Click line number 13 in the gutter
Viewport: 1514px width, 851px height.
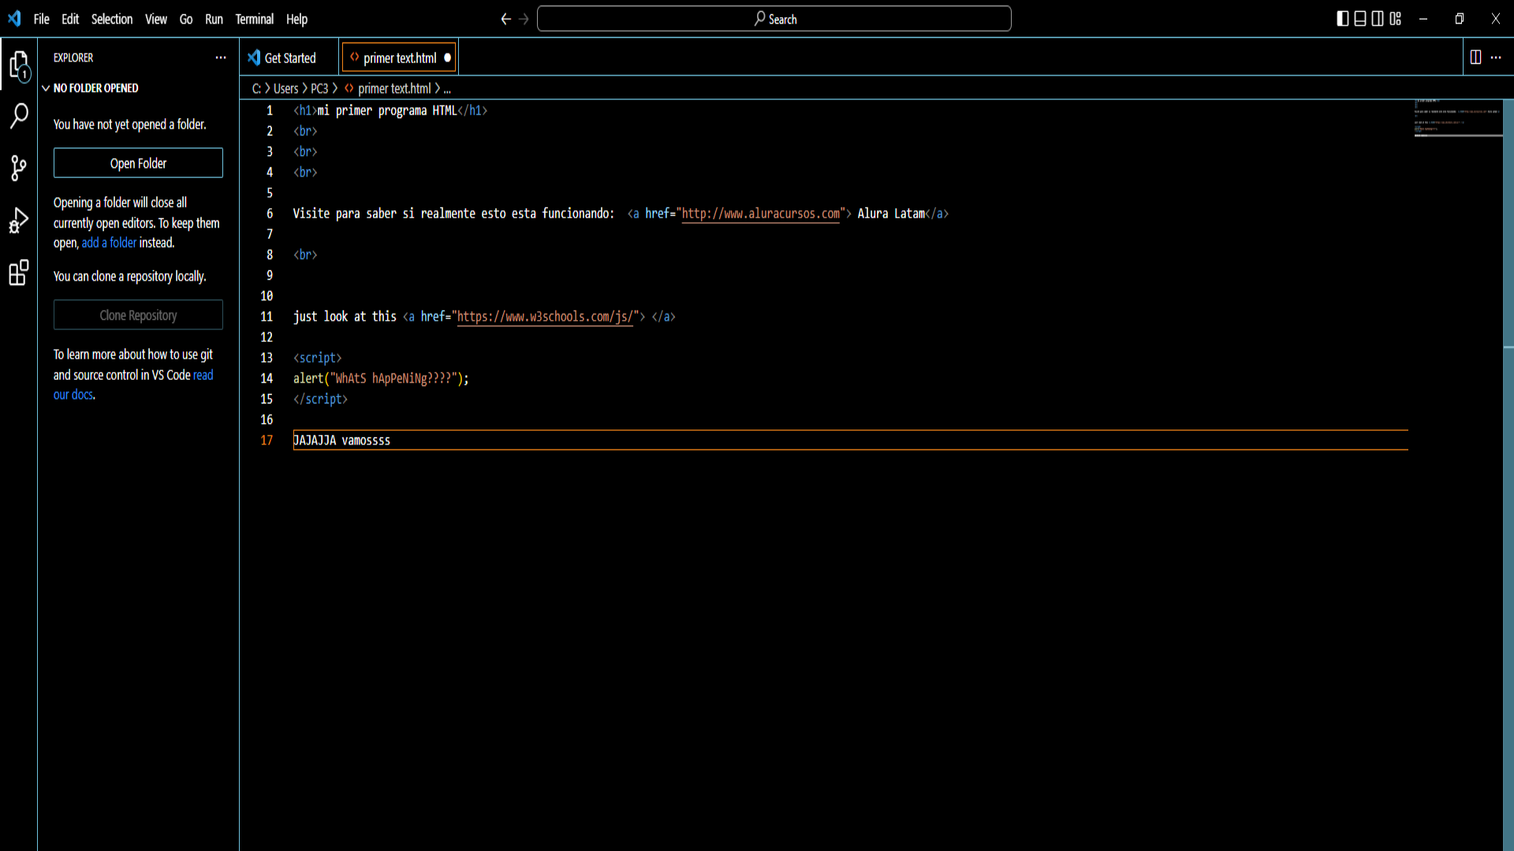point(267,358)
